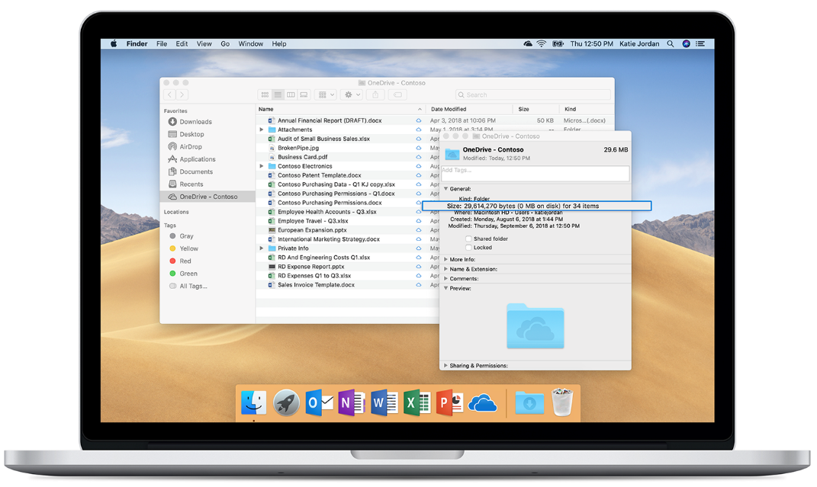The width and height of the screenshot is (817, 487).
Task: Open the Go menu in the menu bar
Action: pos(225,43)
